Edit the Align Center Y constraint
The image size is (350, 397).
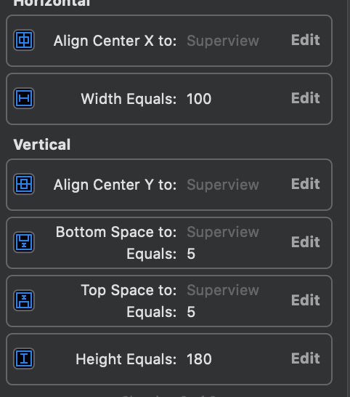(305, 184)
